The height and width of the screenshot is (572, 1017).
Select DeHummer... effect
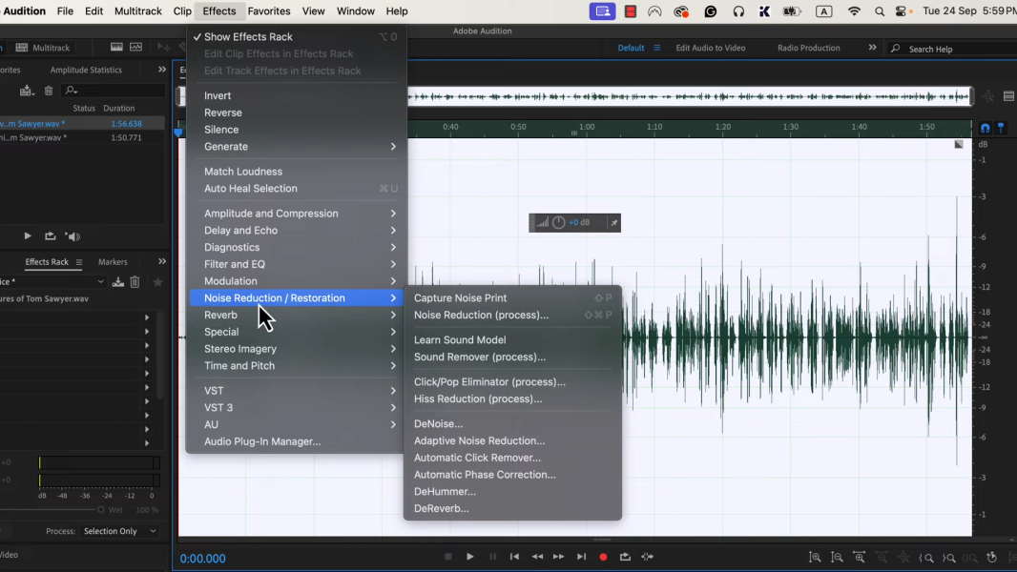pyautogui.click(x=512, y=491)
